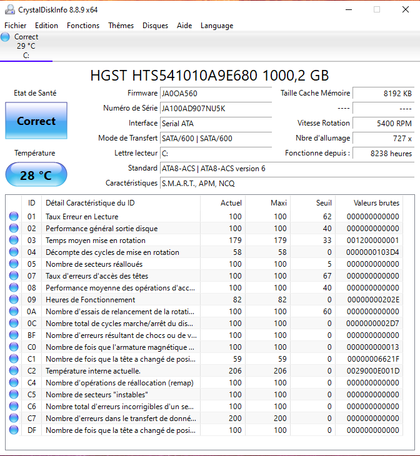Click the Correct health status button
420x456 pixels.
click(x=36, y=121)
